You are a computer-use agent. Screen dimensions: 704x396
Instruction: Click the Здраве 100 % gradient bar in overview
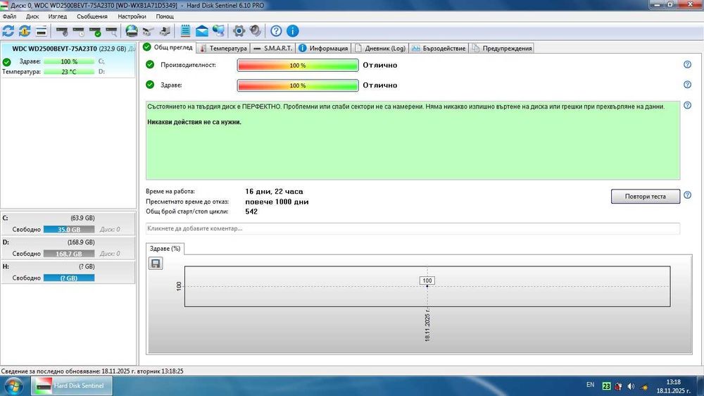298,85
